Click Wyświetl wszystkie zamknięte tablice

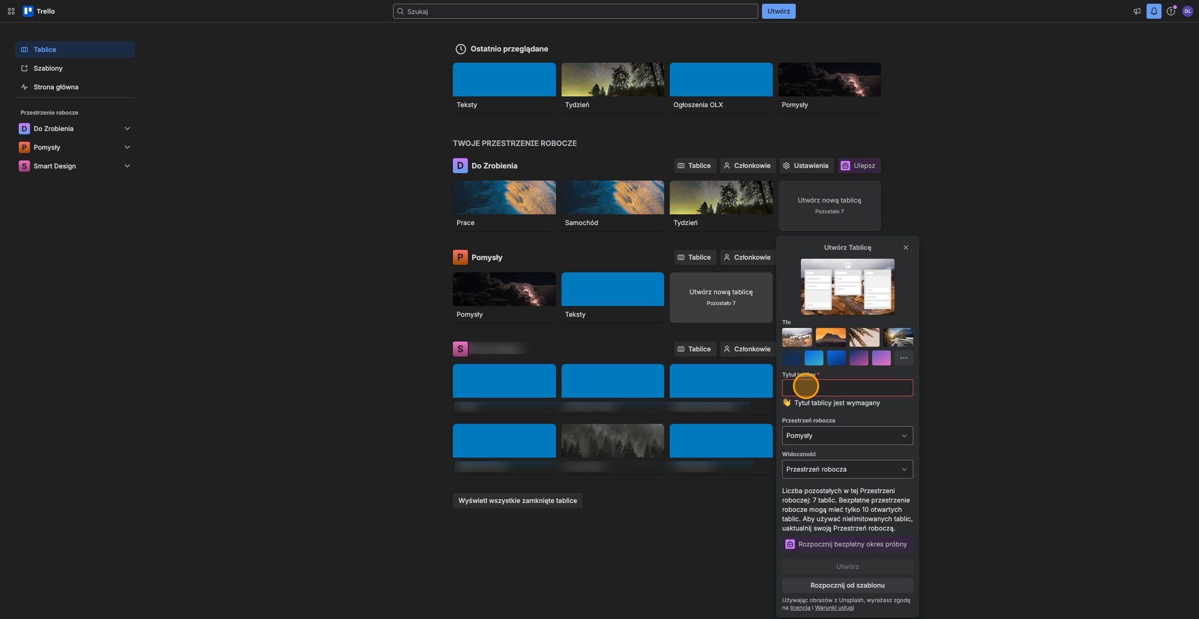click(x=518, y=501)
